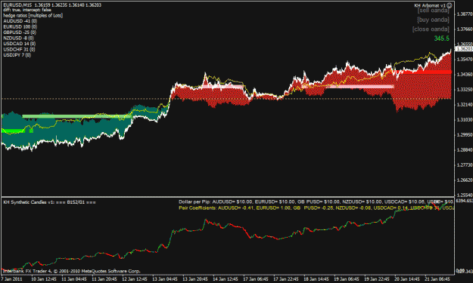The width and height of the screenshot is (473, 283).
Task: Click the [buy oanda] label button
Action: coord(433,20)
